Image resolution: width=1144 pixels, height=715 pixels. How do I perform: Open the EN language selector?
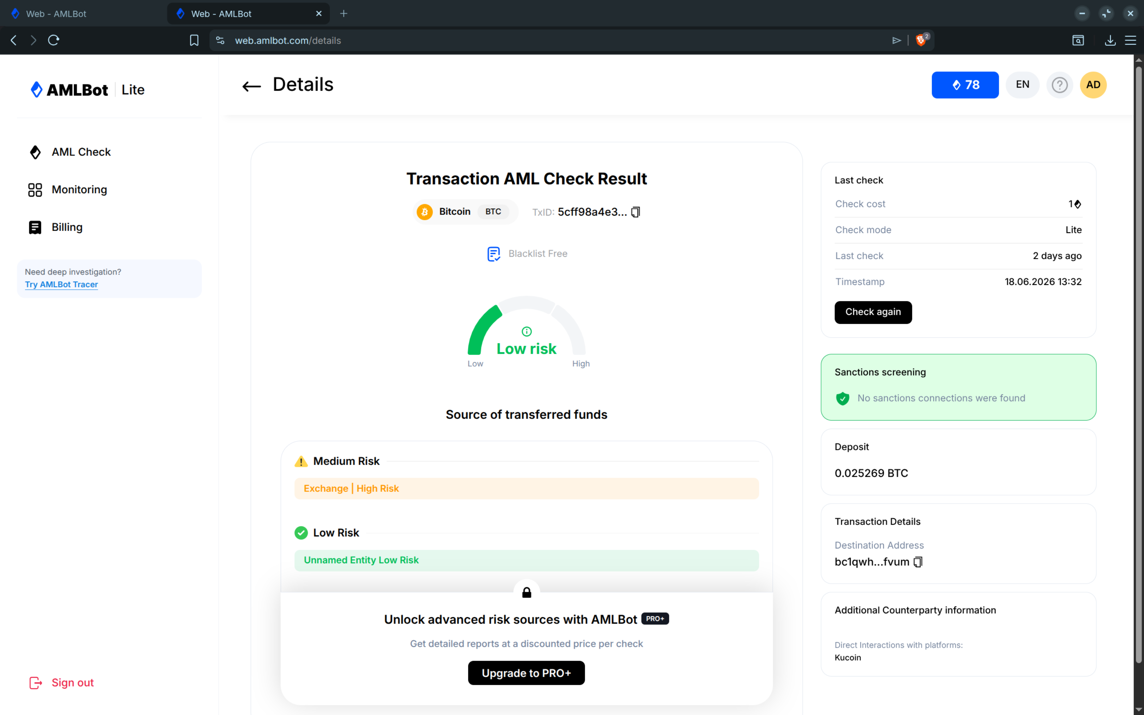click(1022, 85)
